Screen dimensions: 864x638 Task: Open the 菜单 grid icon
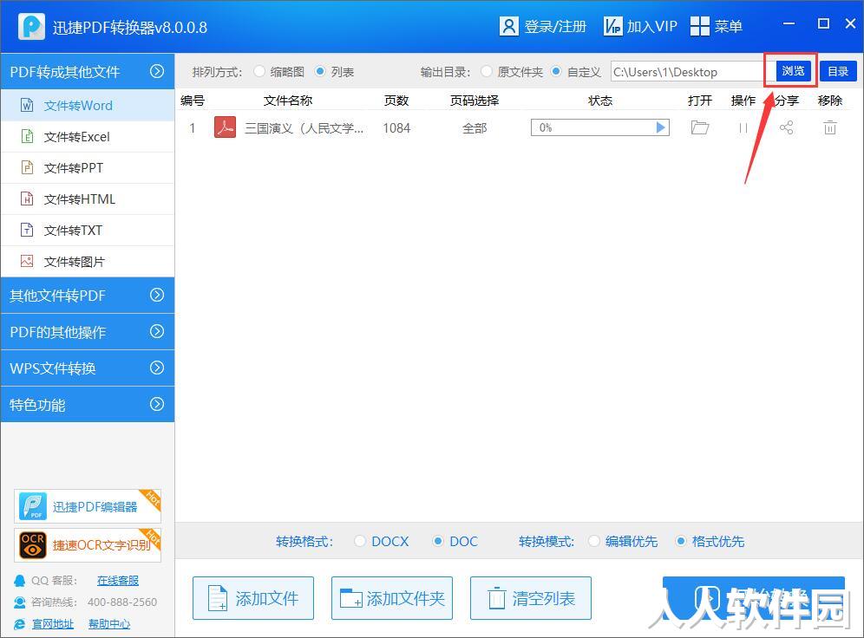tap(699, 26)
